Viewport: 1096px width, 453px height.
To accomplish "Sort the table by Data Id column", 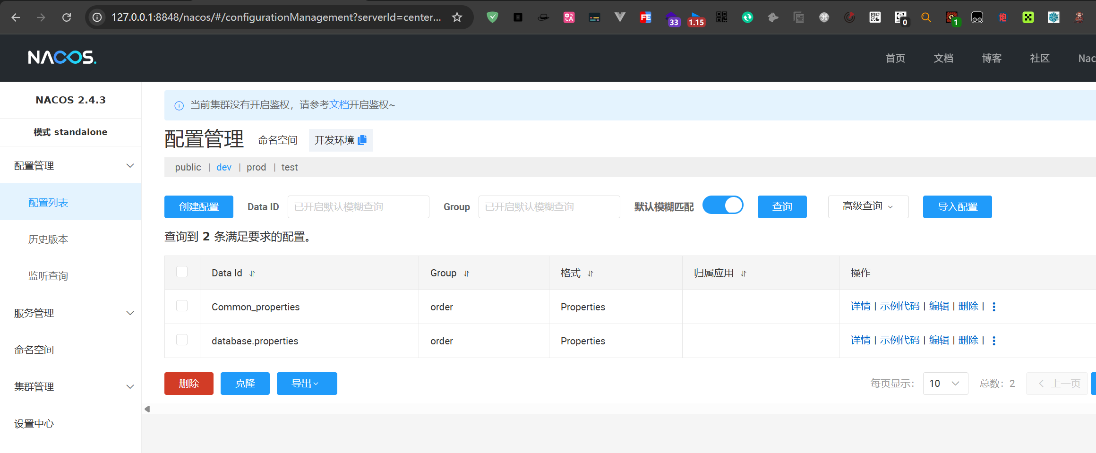I will click(252, 274).
